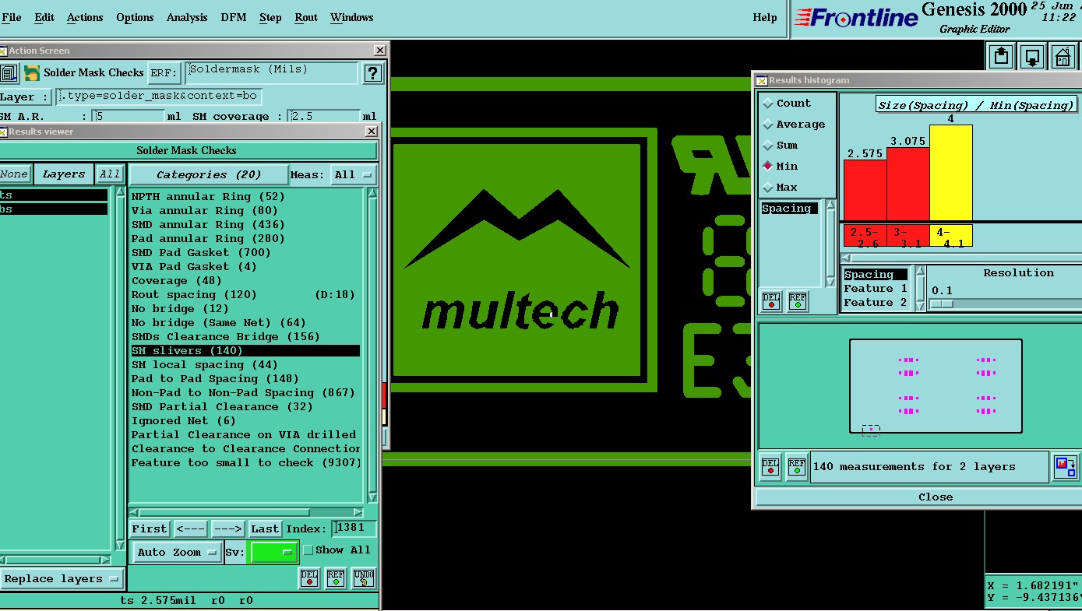
Task: Click REF icon beside 140 measurements text
Action: click(x=797, y=466)
